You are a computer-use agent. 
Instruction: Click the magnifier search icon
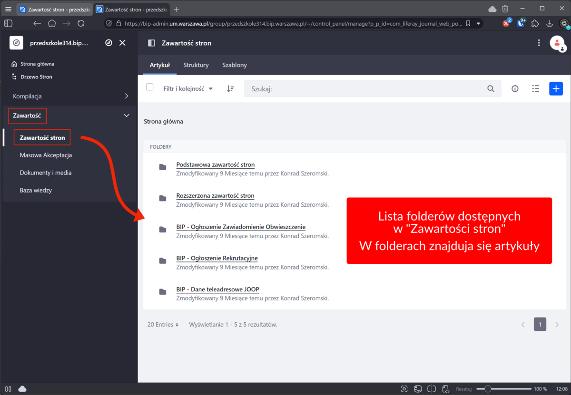click(x=491, y=89)
